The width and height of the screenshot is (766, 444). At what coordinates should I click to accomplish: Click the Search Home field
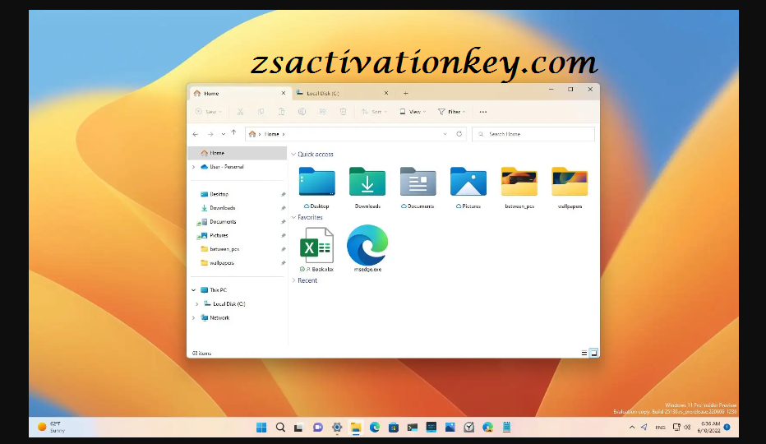(533, 134)
